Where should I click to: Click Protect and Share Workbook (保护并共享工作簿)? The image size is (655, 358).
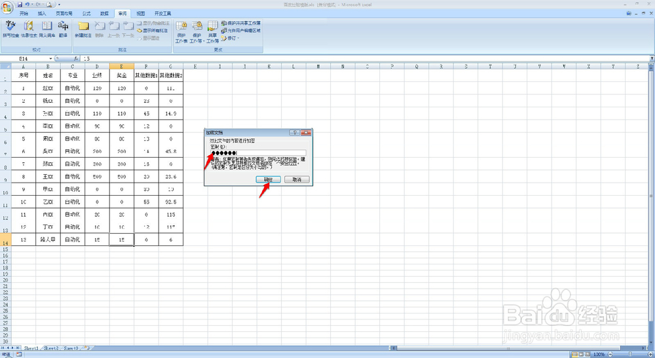pos(241,23)
